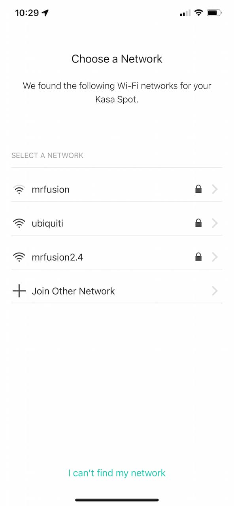
Task: Tap the lock icon on the ubiquiti row
Action: (198, 223)
